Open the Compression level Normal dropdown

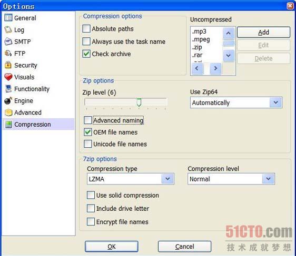pyautogui.click(x=231, y=179)
